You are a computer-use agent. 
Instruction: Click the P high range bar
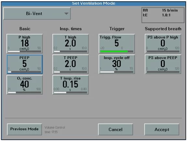tap(24, 52)
